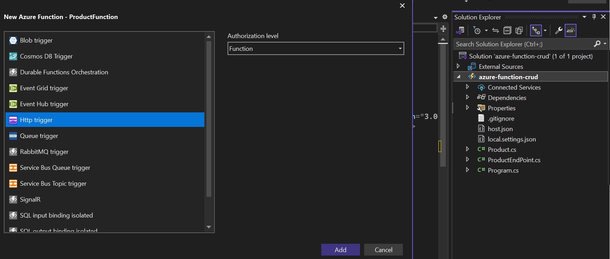The height and width of the screenshot is (259, 610).
Task: Expand the Dependencies node
Action: 468,97
